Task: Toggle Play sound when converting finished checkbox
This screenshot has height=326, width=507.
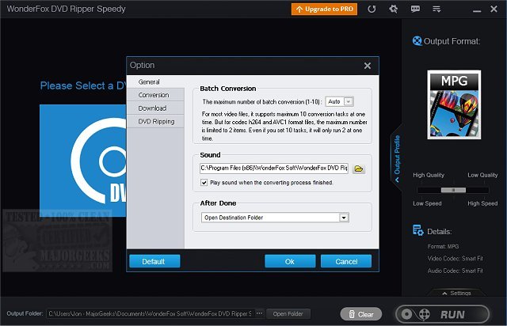Action: pyautogui.click(x=204, y=183)
